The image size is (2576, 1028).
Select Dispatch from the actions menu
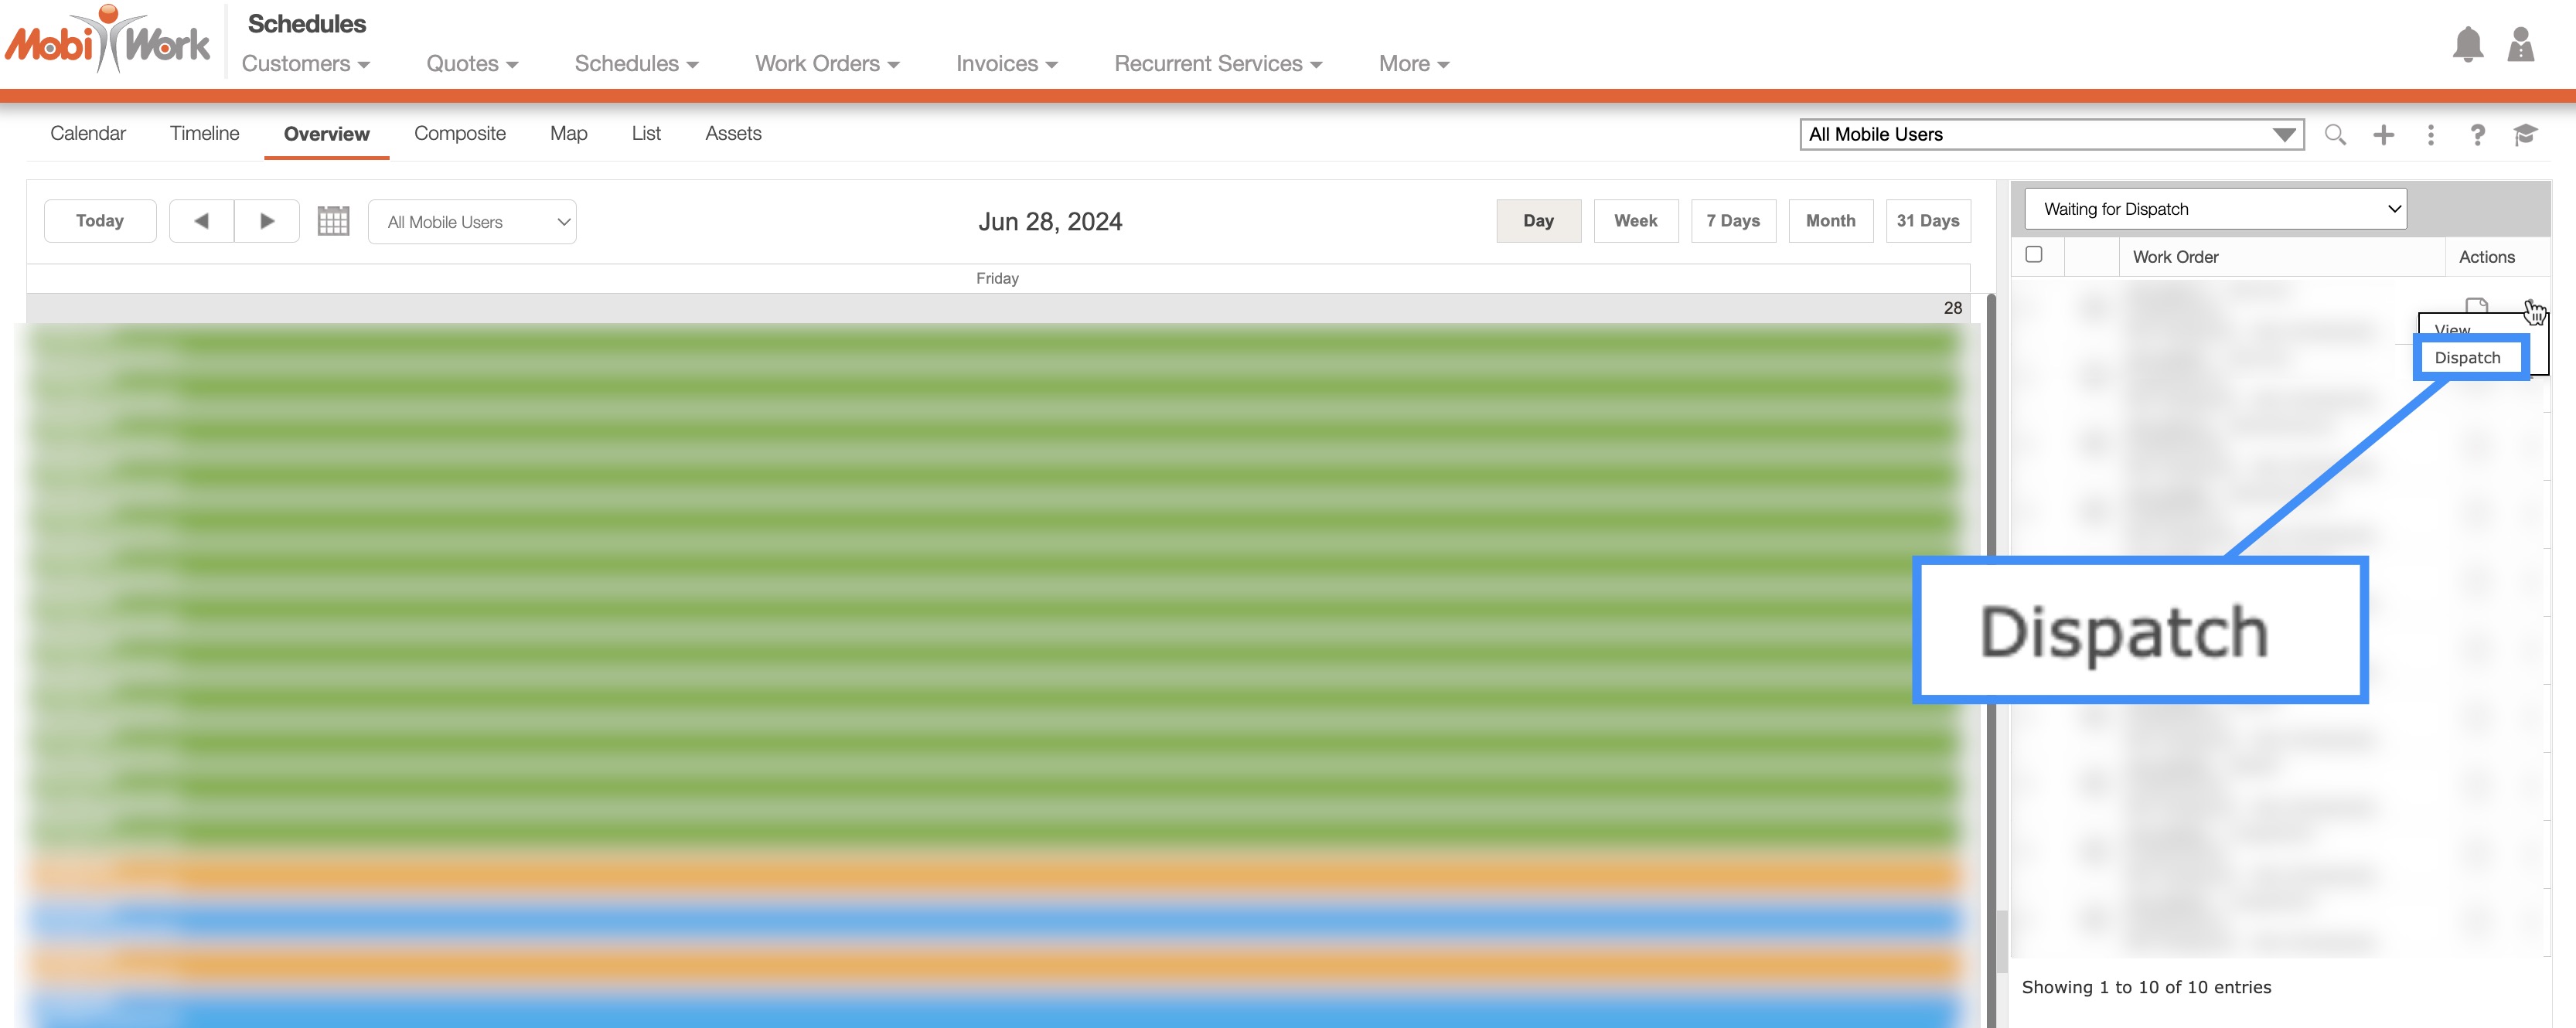click(x=2467, y=357)
